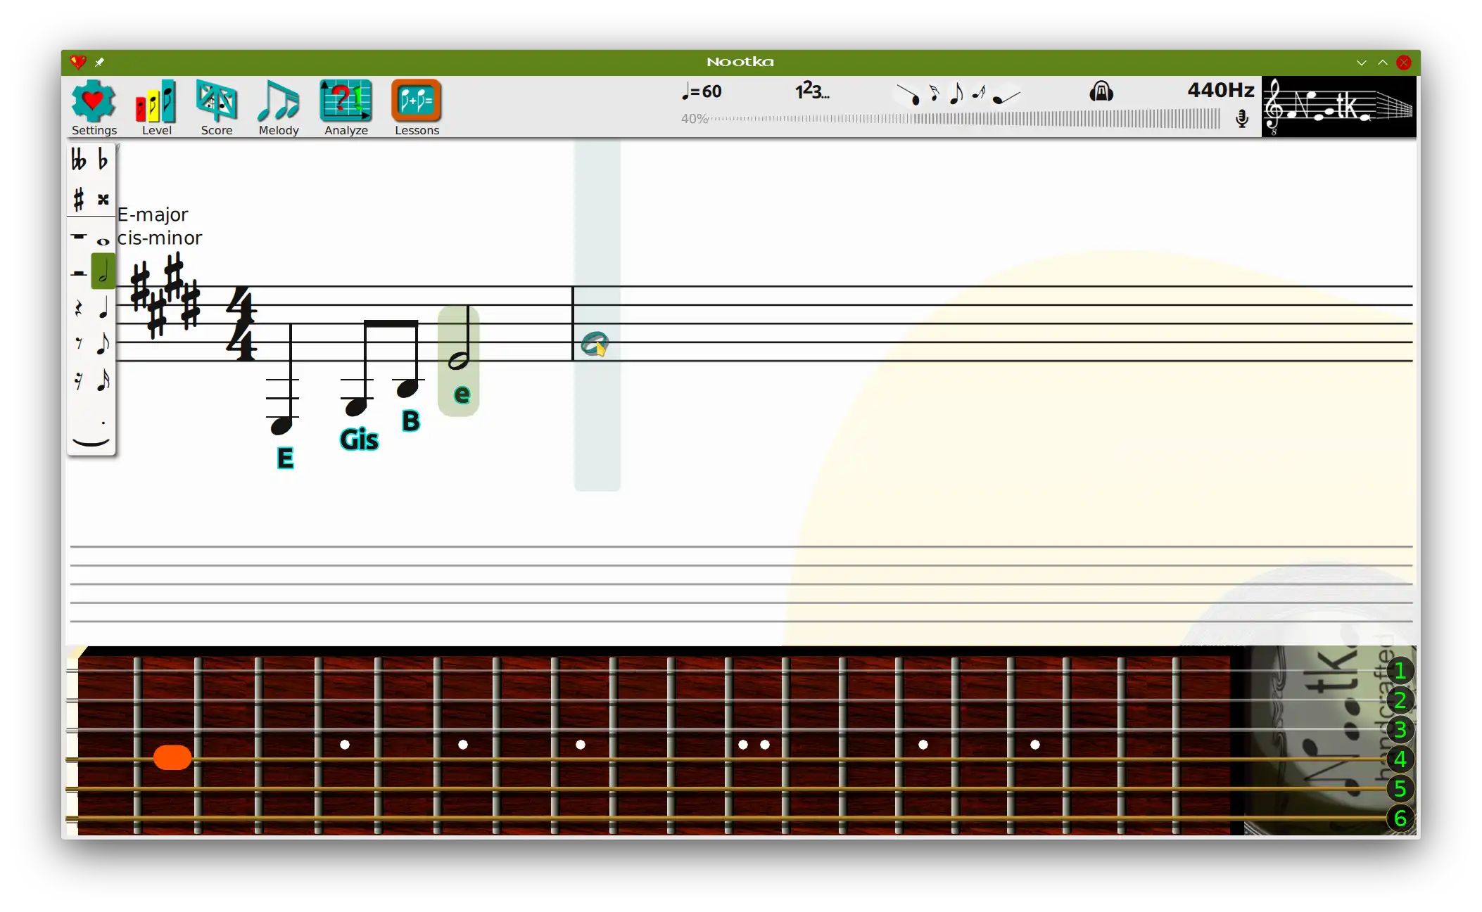
Task: Select the sharp accidental
Action: coord(78,200)
